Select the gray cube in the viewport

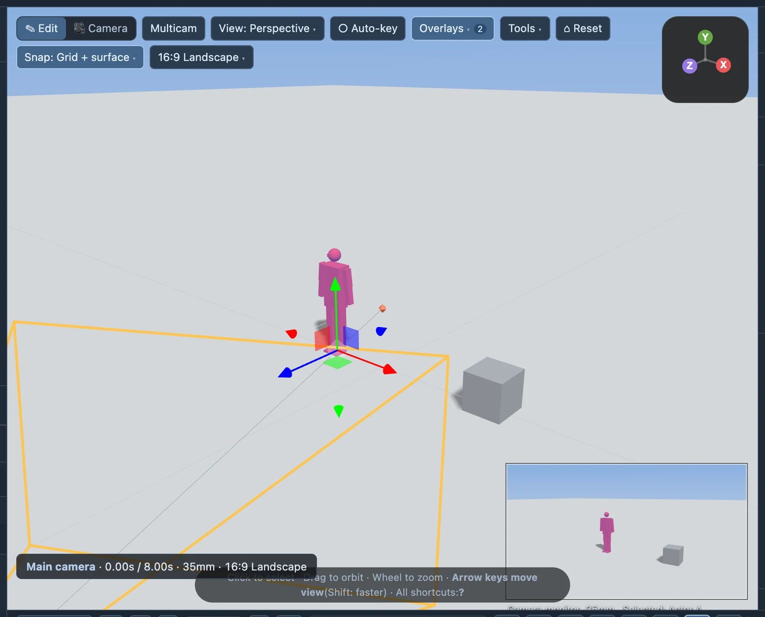[493, 390]
